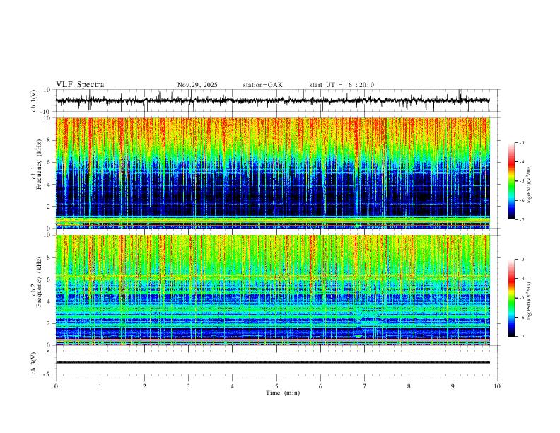Click the "-7" label on ch.2 color bar
This screenshot has width=560, height=433.
(521, 336)
